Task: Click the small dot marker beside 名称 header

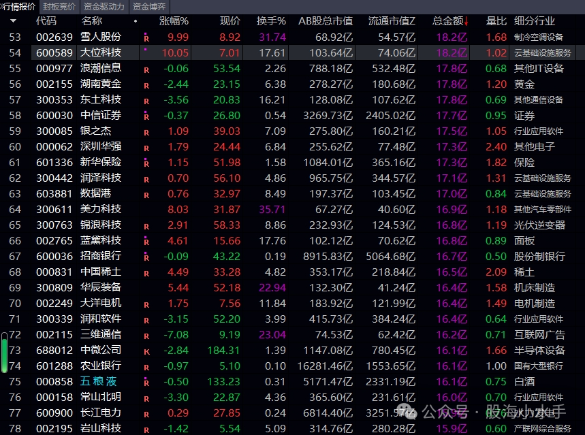Action: 136,21
